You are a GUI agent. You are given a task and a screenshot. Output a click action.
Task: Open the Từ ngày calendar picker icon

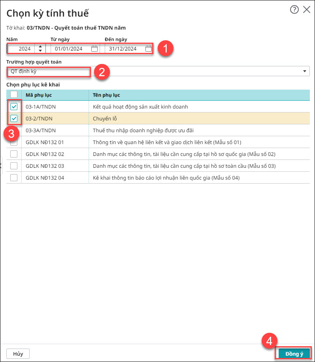click(94, 49)
